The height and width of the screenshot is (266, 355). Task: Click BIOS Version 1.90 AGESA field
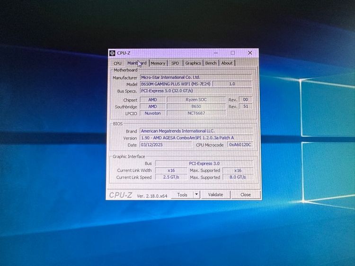196,138
